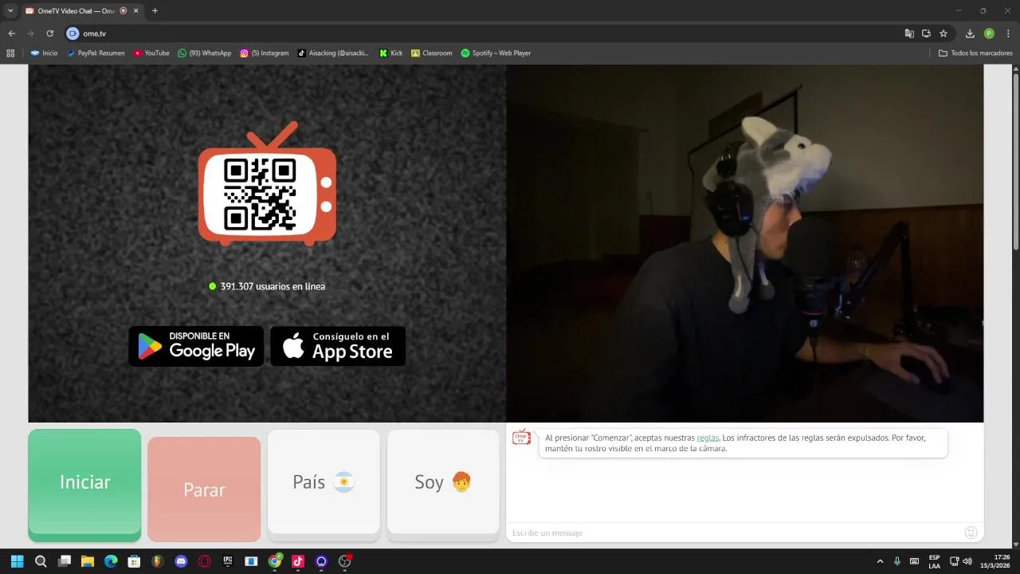Open the (93) WhatsApp bookmark
1020x574 pixels.
pyautogui.click(x=204, y=53)
